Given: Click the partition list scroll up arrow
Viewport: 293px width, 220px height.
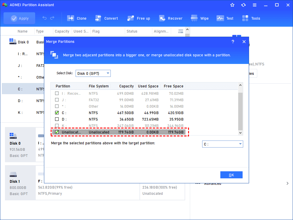Looking at the screenshot, I should click(x=241, y=85).
